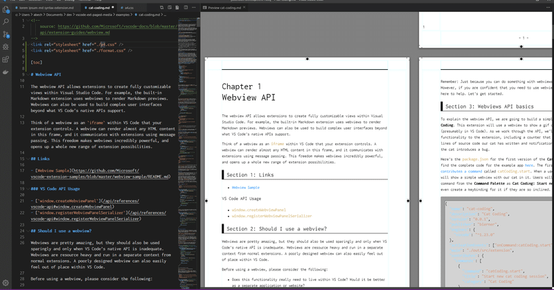Open editor group More Actions ellipsis
This screenshot has width=554, height=290.
tap(194, 8)
